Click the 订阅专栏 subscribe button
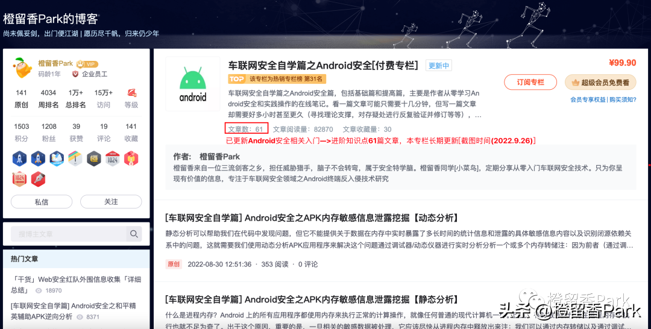This screenshot has width=651, height=329. tap(530, 82)
